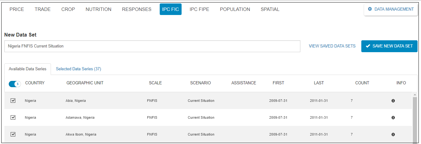Uncheck the Abia, Nigeria checkbox

[x=13, y=101]
